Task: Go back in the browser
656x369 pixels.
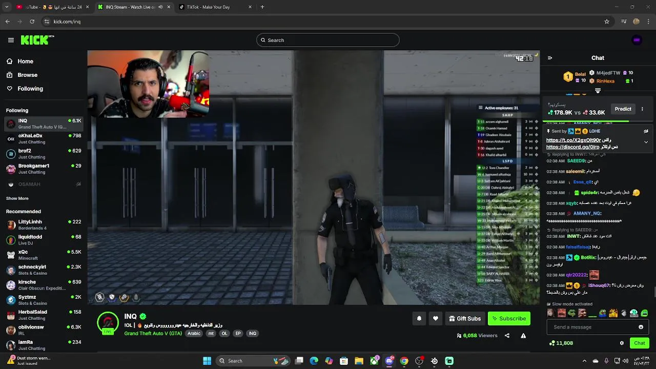Action: coord(7,22)
